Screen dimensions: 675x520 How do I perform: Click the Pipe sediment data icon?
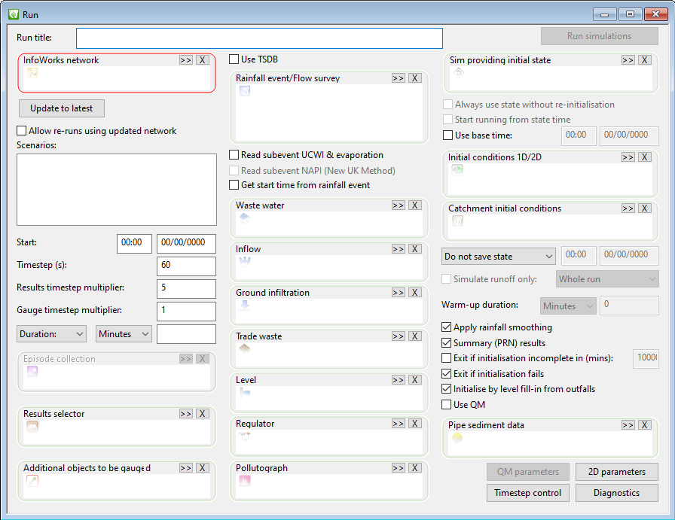(457, 438)
